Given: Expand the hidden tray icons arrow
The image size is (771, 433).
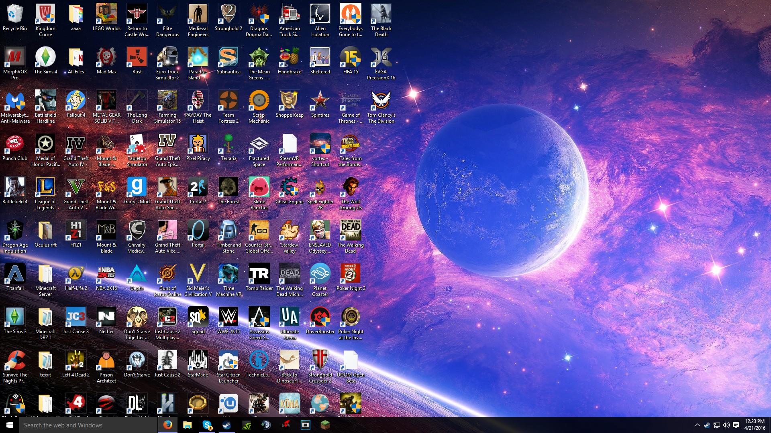Looking at the screenshot, I should point(697,425).
